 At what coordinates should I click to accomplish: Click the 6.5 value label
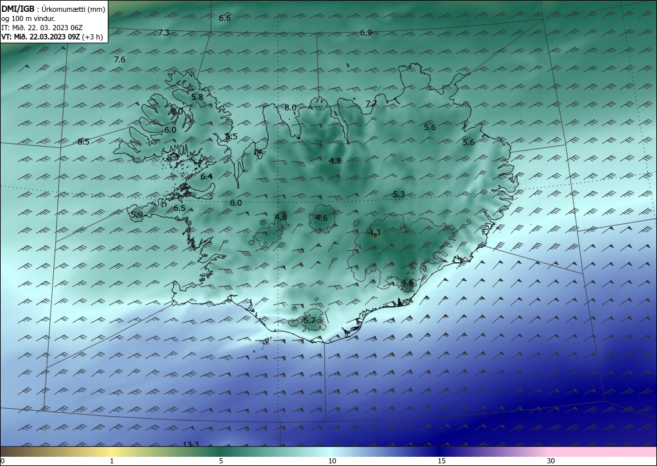180,208
